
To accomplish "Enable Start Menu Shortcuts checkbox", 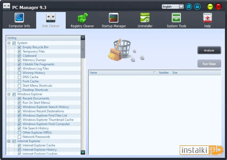I will click(x=19, y=86).
